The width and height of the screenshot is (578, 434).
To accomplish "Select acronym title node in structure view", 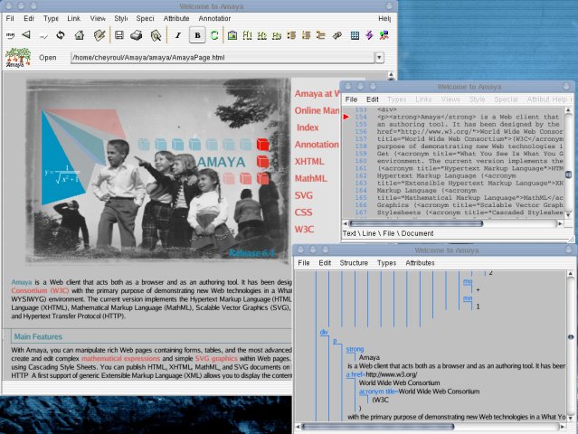I will (x=378, y=392).
